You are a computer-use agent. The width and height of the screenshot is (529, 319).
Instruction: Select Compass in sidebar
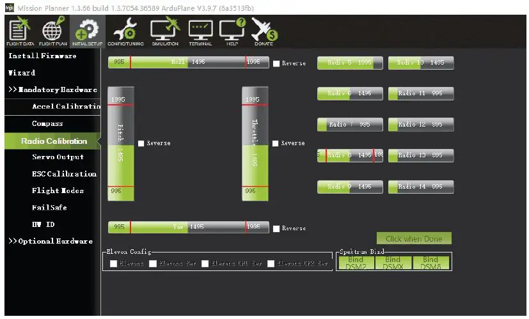[x=47, y=123]
